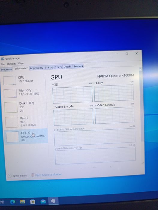Open Microsoft Edge from the taskbar
Image resolution: width=158 pixels, height=210 pixels.
point(13,202)
